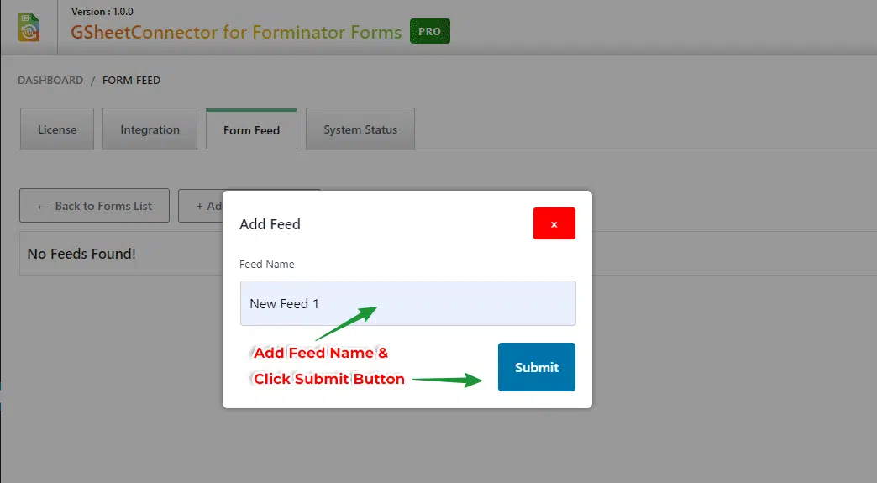This screenshot has width=877, height=483.
Task: Switch to the Integration tab
Action: (150, 130)
